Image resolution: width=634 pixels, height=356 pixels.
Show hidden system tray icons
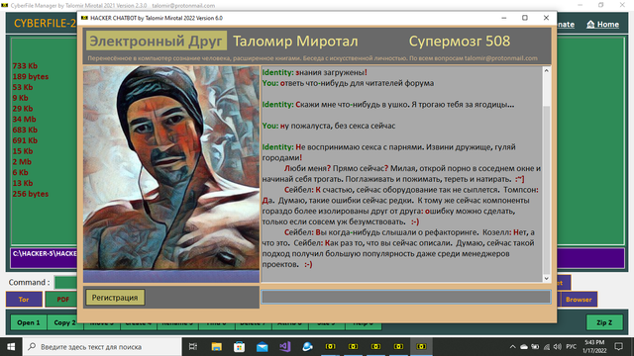coord(512,347)
